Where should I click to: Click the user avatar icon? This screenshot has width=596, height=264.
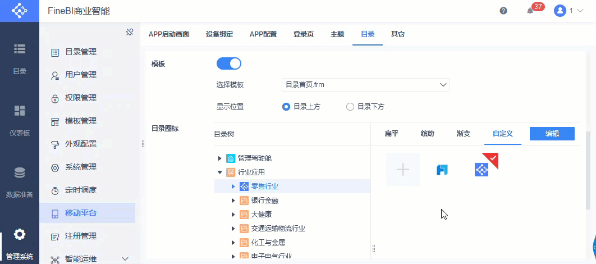(x=560, y=11)
